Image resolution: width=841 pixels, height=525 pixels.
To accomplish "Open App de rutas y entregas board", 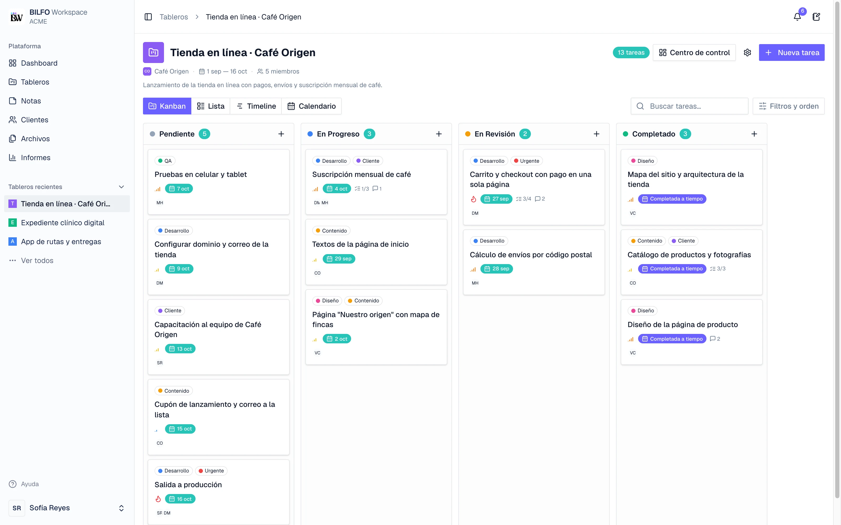I will pos(67,242).
